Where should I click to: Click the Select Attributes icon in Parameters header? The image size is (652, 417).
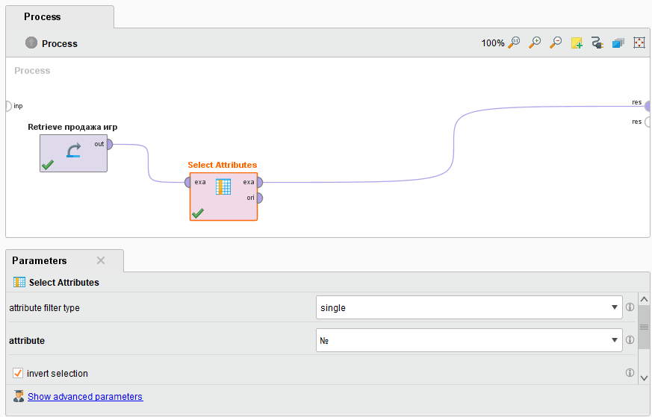[x=19, y=282]
